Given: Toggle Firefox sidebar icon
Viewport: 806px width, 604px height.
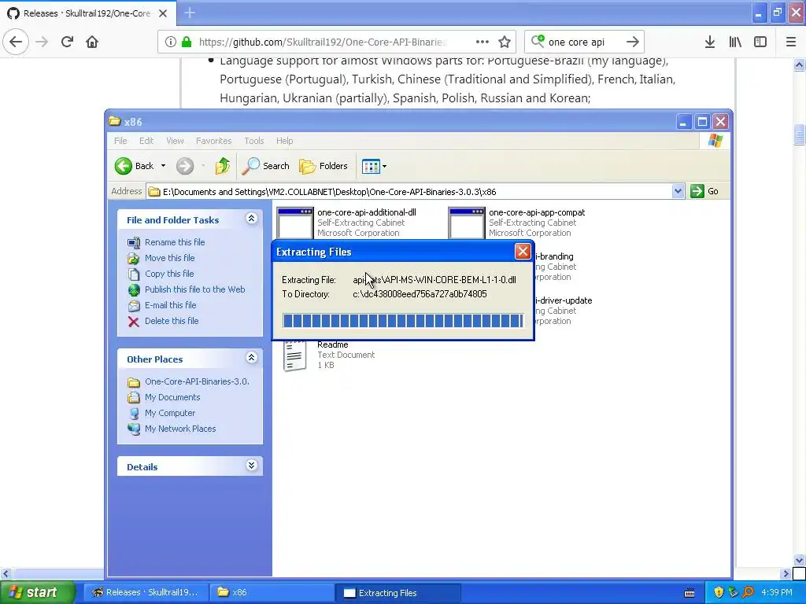Looking at the screenshot, I should click(x=760, y=42).
